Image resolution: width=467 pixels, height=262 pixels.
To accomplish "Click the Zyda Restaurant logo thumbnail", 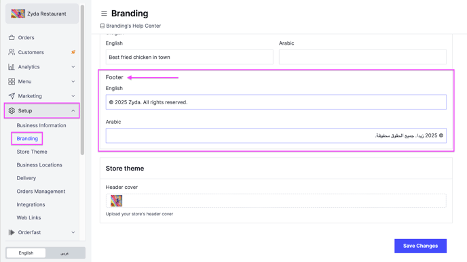I will [18, 14].
